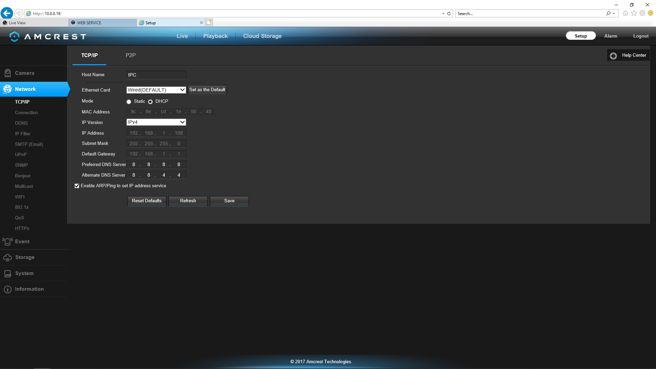Viewport: 656px width, 369px height.
Task: Go back with browser back arrow
Action: tap(7, 13)
